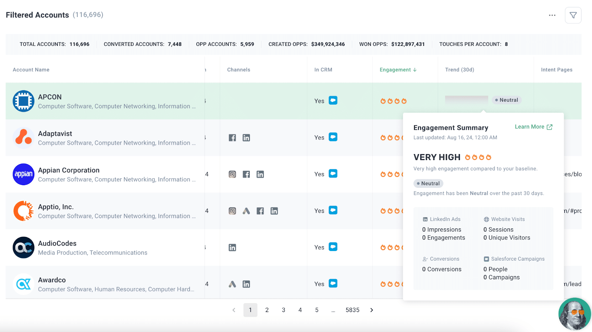This screenshot has height=332, width=592.
Task: Go to page 4 of results
Action: pos(300,310)
